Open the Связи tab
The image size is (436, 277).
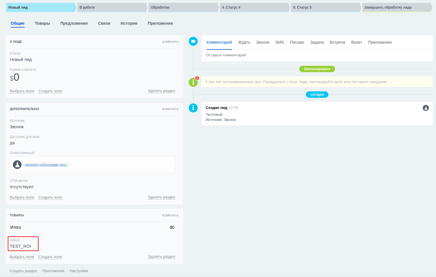(x=104, y=23)
